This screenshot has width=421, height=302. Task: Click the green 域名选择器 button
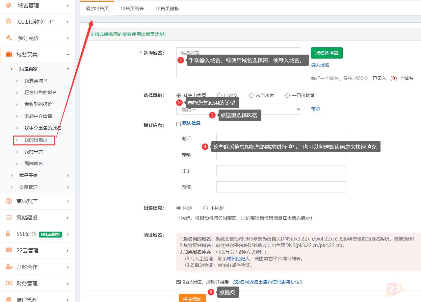point(327,53)
